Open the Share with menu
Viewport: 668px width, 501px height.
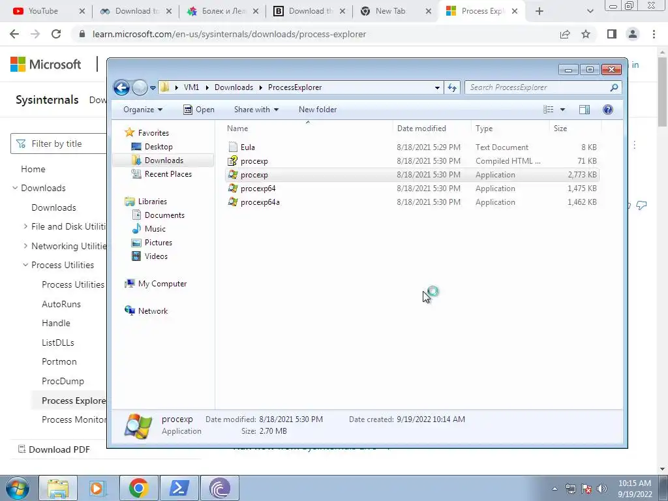point(256,110)
